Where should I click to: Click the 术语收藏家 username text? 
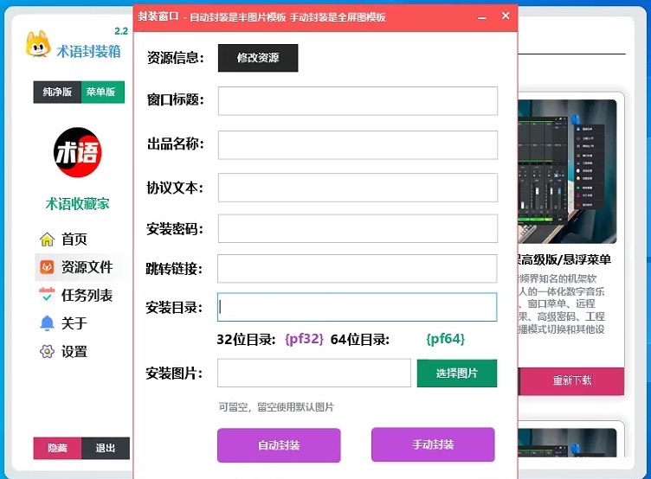[x=78, y=204]
